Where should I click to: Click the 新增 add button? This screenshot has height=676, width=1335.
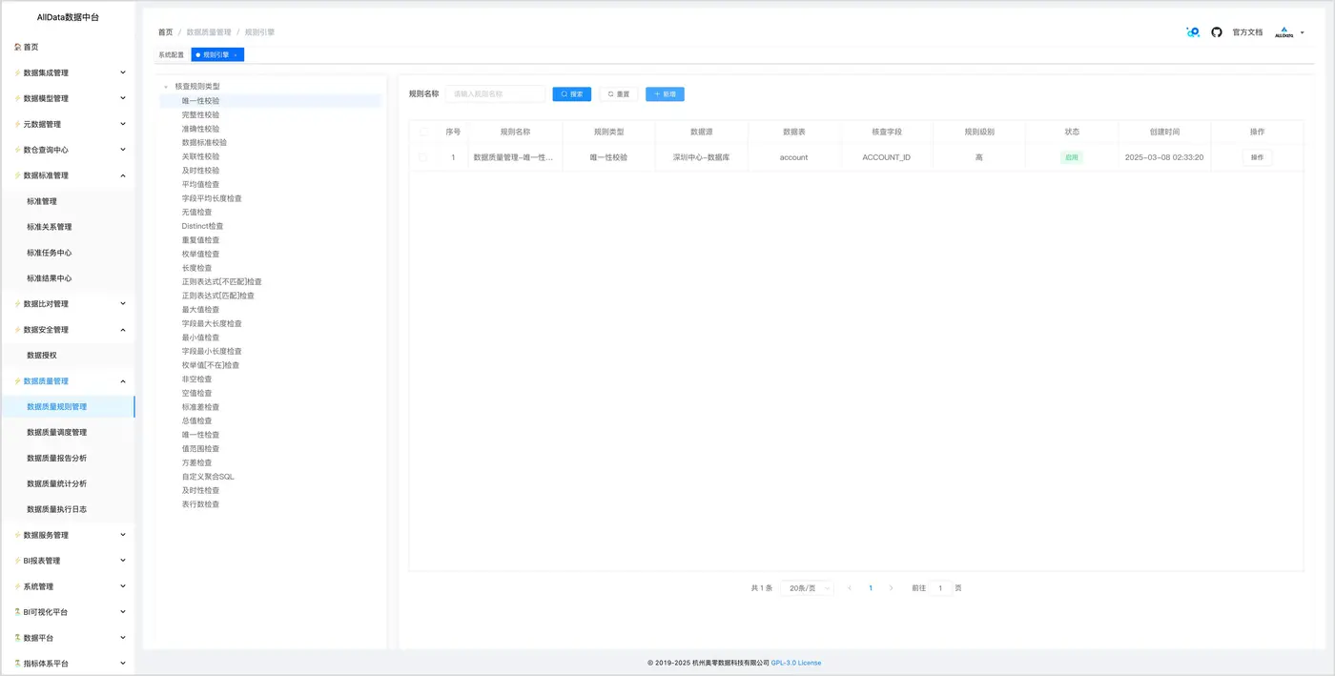click(665, 94)
